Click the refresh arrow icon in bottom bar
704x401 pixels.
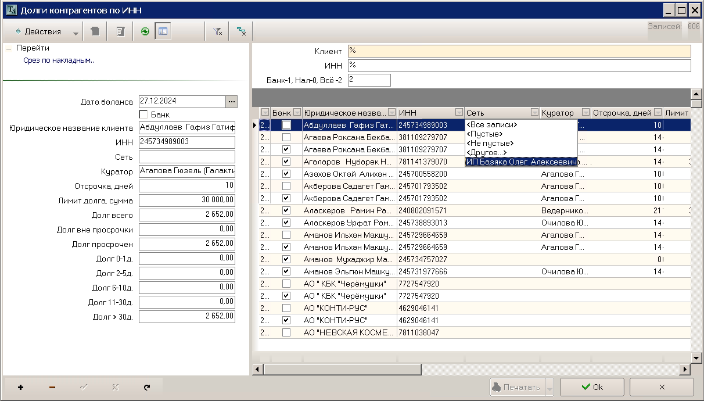point(146,387)
